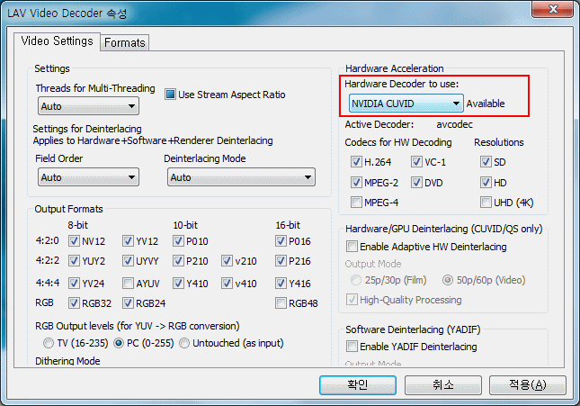580x406 pixels.
Task: Uncheck the NV12 output format
Action: 74,241
